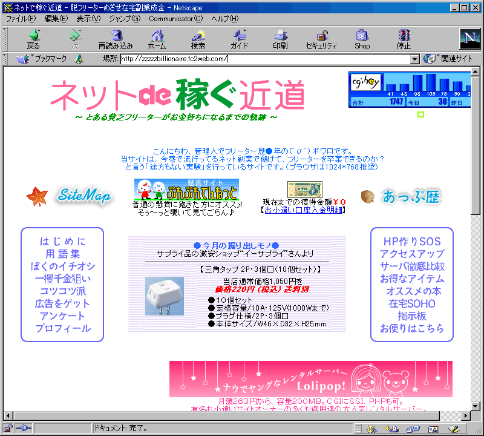Open the オススメの本 link
Viewport: 484px width, 436px height.
[414, 291]
